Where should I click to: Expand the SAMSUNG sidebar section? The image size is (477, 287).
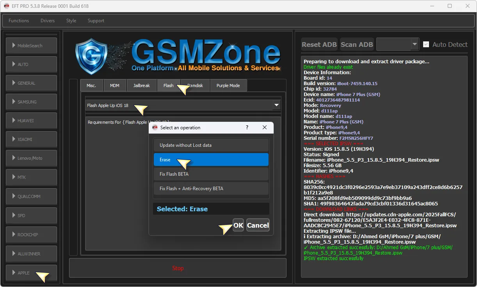tap(31, 102)
